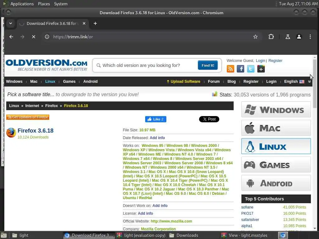This screenshot has width=319, height=239.
Task: Go back using the browser back arrow
Action: [x=11, y=37]
